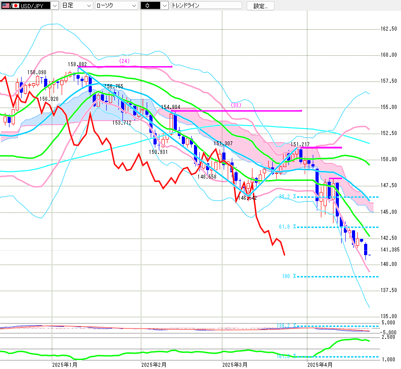Screen dimensions: 401x369
Task: Open the ローソク chart type dropdown
Action: click(x=117, y=5)
